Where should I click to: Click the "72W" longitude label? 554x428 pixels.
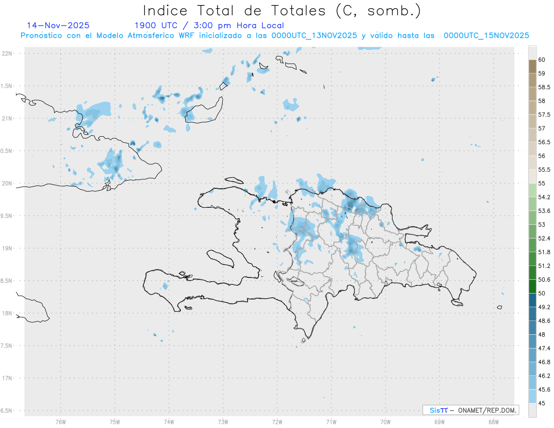(277, 422)
